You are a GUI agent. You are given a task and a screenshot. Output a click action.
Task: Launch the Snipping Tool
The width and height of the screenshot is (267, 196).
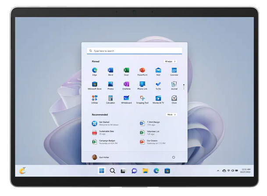point(142,100)
